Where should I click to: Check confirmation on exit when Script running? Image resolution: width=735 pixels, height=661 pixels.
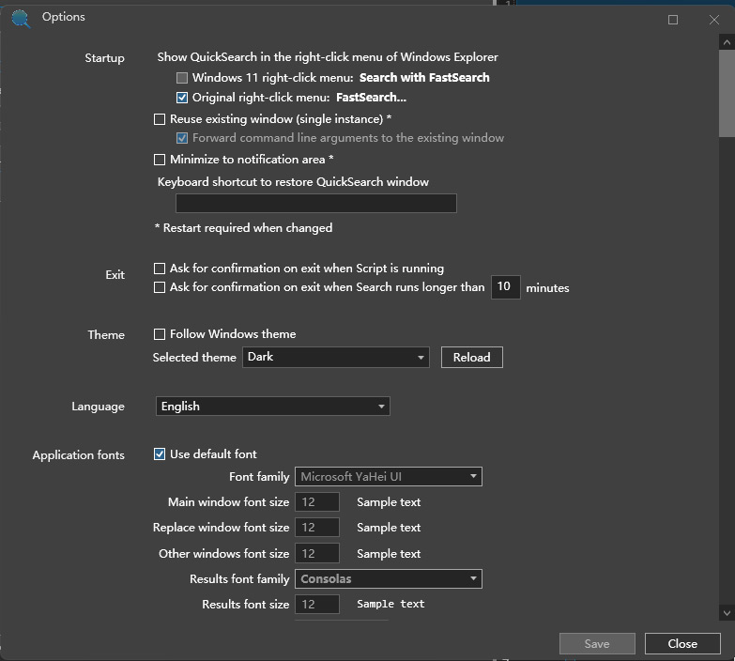[x=160, y=269]
